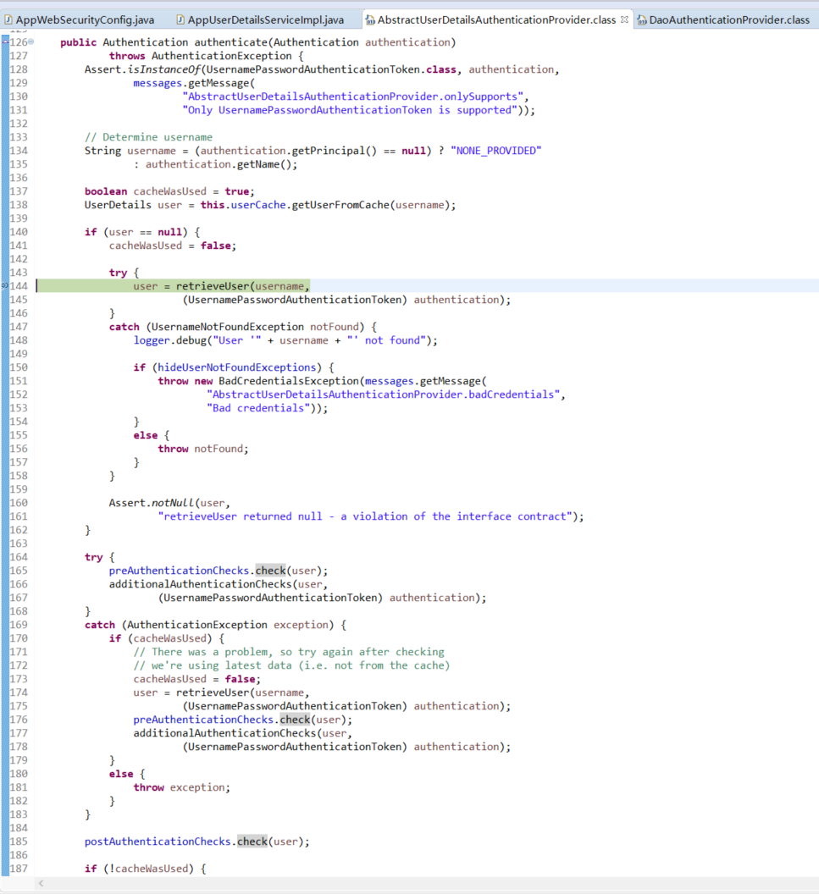
Task: Toggle a breakpoint on the line 165 ruler
Action: click(5, 570)
